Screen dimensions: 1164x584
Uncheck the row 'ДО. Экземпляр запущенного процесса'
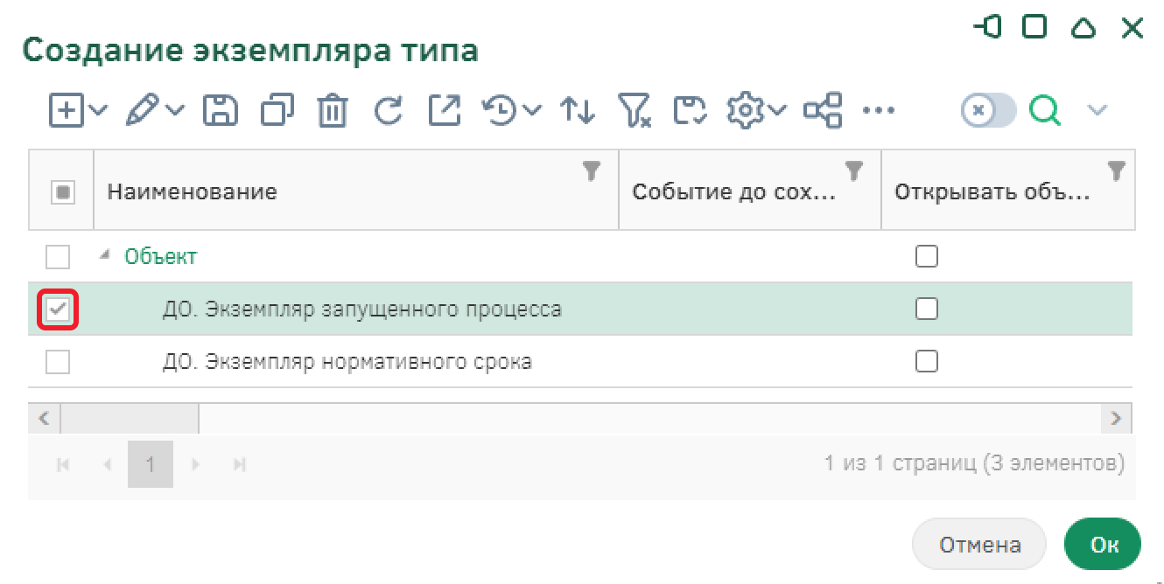(x=58, y=309)
